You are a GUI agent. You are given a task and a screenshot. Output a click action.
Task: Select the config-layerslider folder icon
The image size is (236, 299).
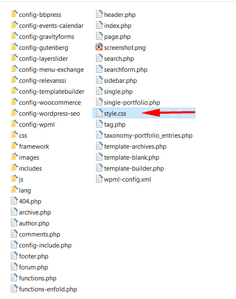pos(14,58)
